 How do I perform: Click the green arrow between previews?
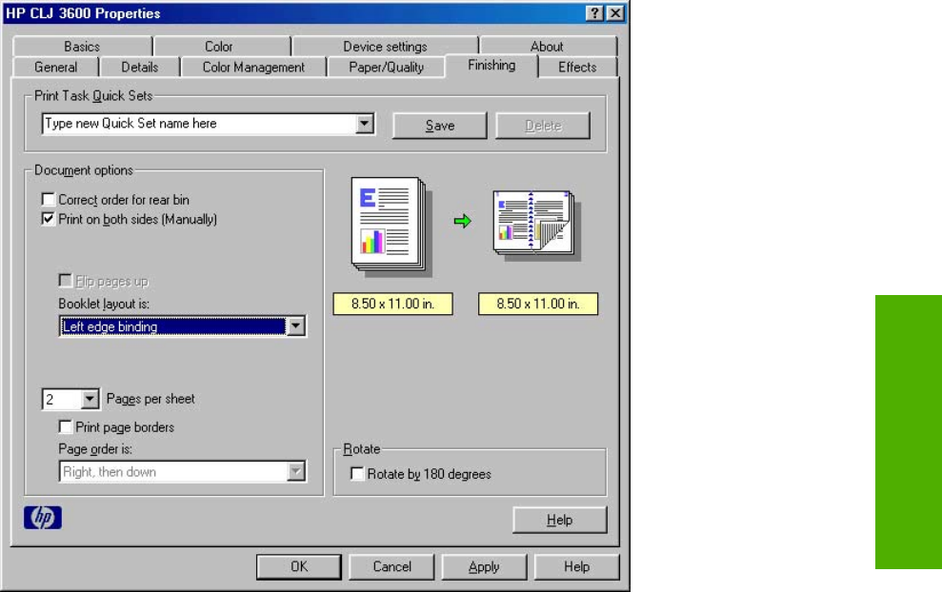point(463,221)
